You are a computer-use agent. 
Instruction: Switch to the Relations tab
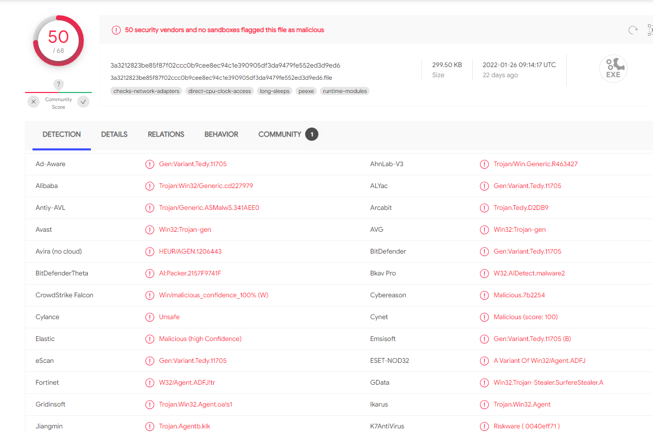coord(166,135)
